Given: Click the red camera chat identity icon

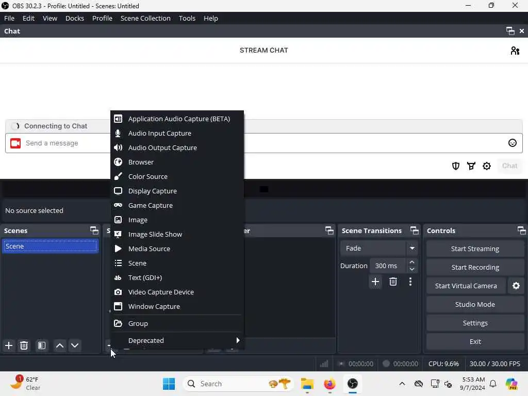Looking at the screenshot, I should pyautogui.click(x=15, y=143).
